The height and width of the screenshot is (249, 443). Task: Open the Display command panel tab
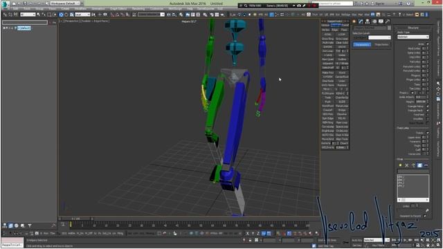pyautogui.click(x=381, y=21)
